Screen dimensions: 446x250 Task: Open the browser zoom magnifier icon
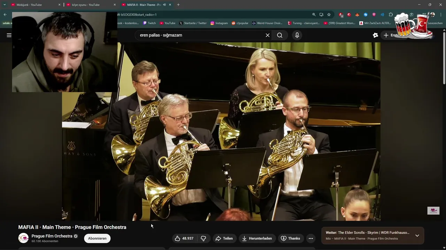click(x=314, y=15)
